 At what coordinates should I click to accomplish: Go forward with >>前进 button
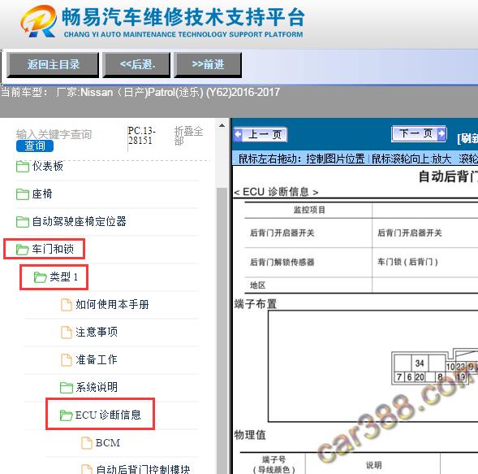[208, 65]
